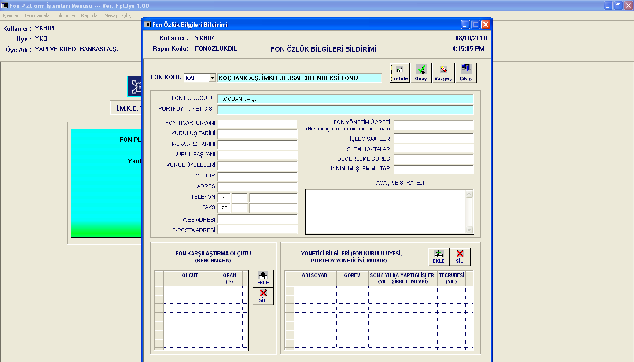The width and height of the screenshot is (634, 362).
Task: Click the FAKS area code field
Action: pyautogui.click(x=240, y=208)
